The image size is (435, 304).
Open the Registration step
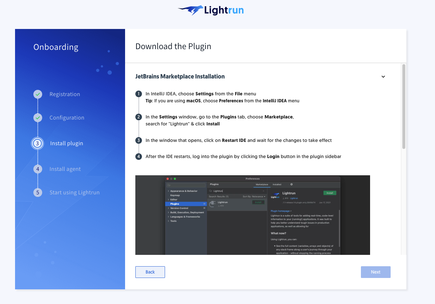pos(65,94)
